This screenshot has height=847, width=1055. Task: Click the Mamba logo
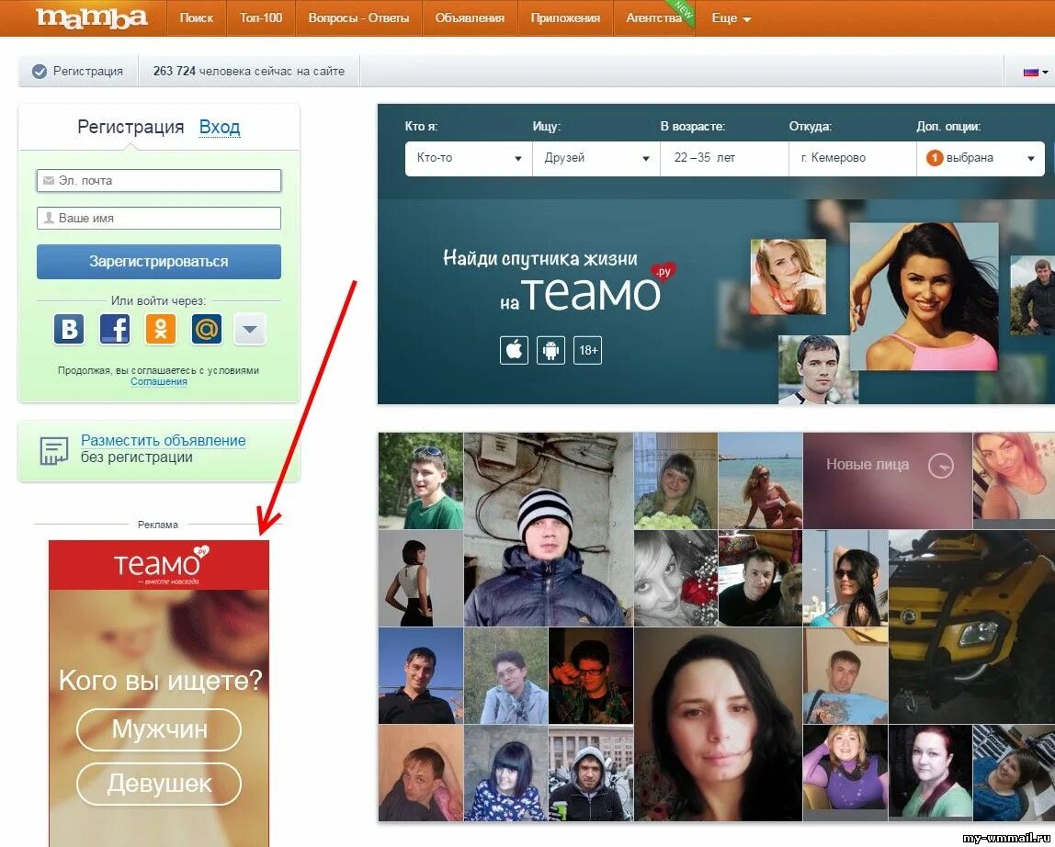(91, 17)
